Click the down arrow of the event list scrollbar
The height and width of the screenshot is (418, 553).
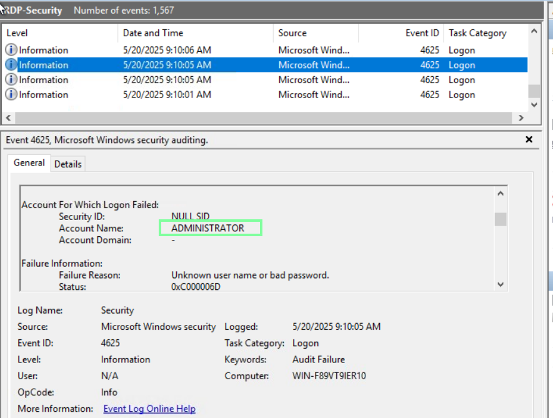pyautogui.click(x=534, y=105)
